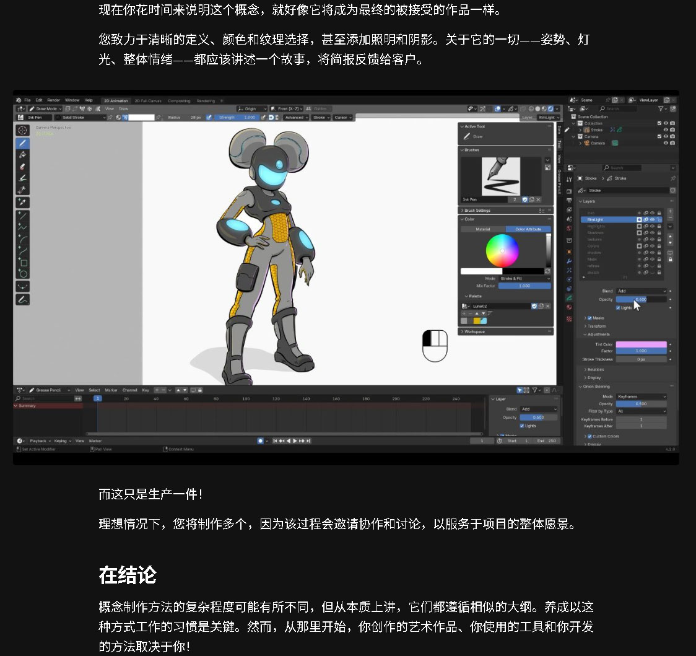This screenshot has width=696, height=656.
Task: Click the Mix Factor slider
Action: (x=524, y=286)
